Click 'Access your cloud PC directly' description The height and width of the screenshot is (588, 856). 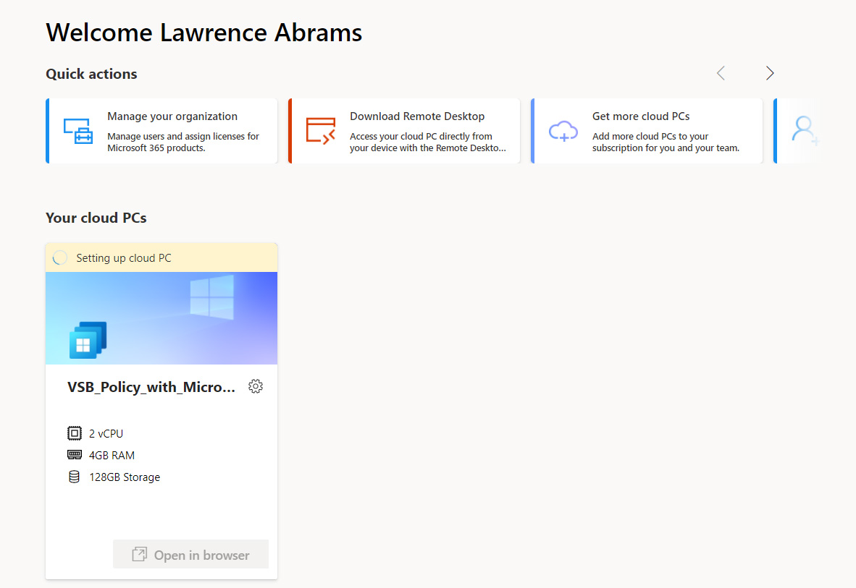coord(428,142)
